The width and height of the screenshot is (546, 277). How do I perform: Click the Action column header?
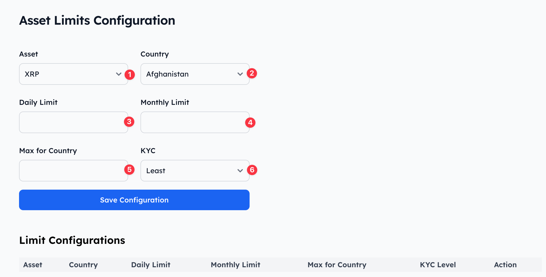(505, 265)
